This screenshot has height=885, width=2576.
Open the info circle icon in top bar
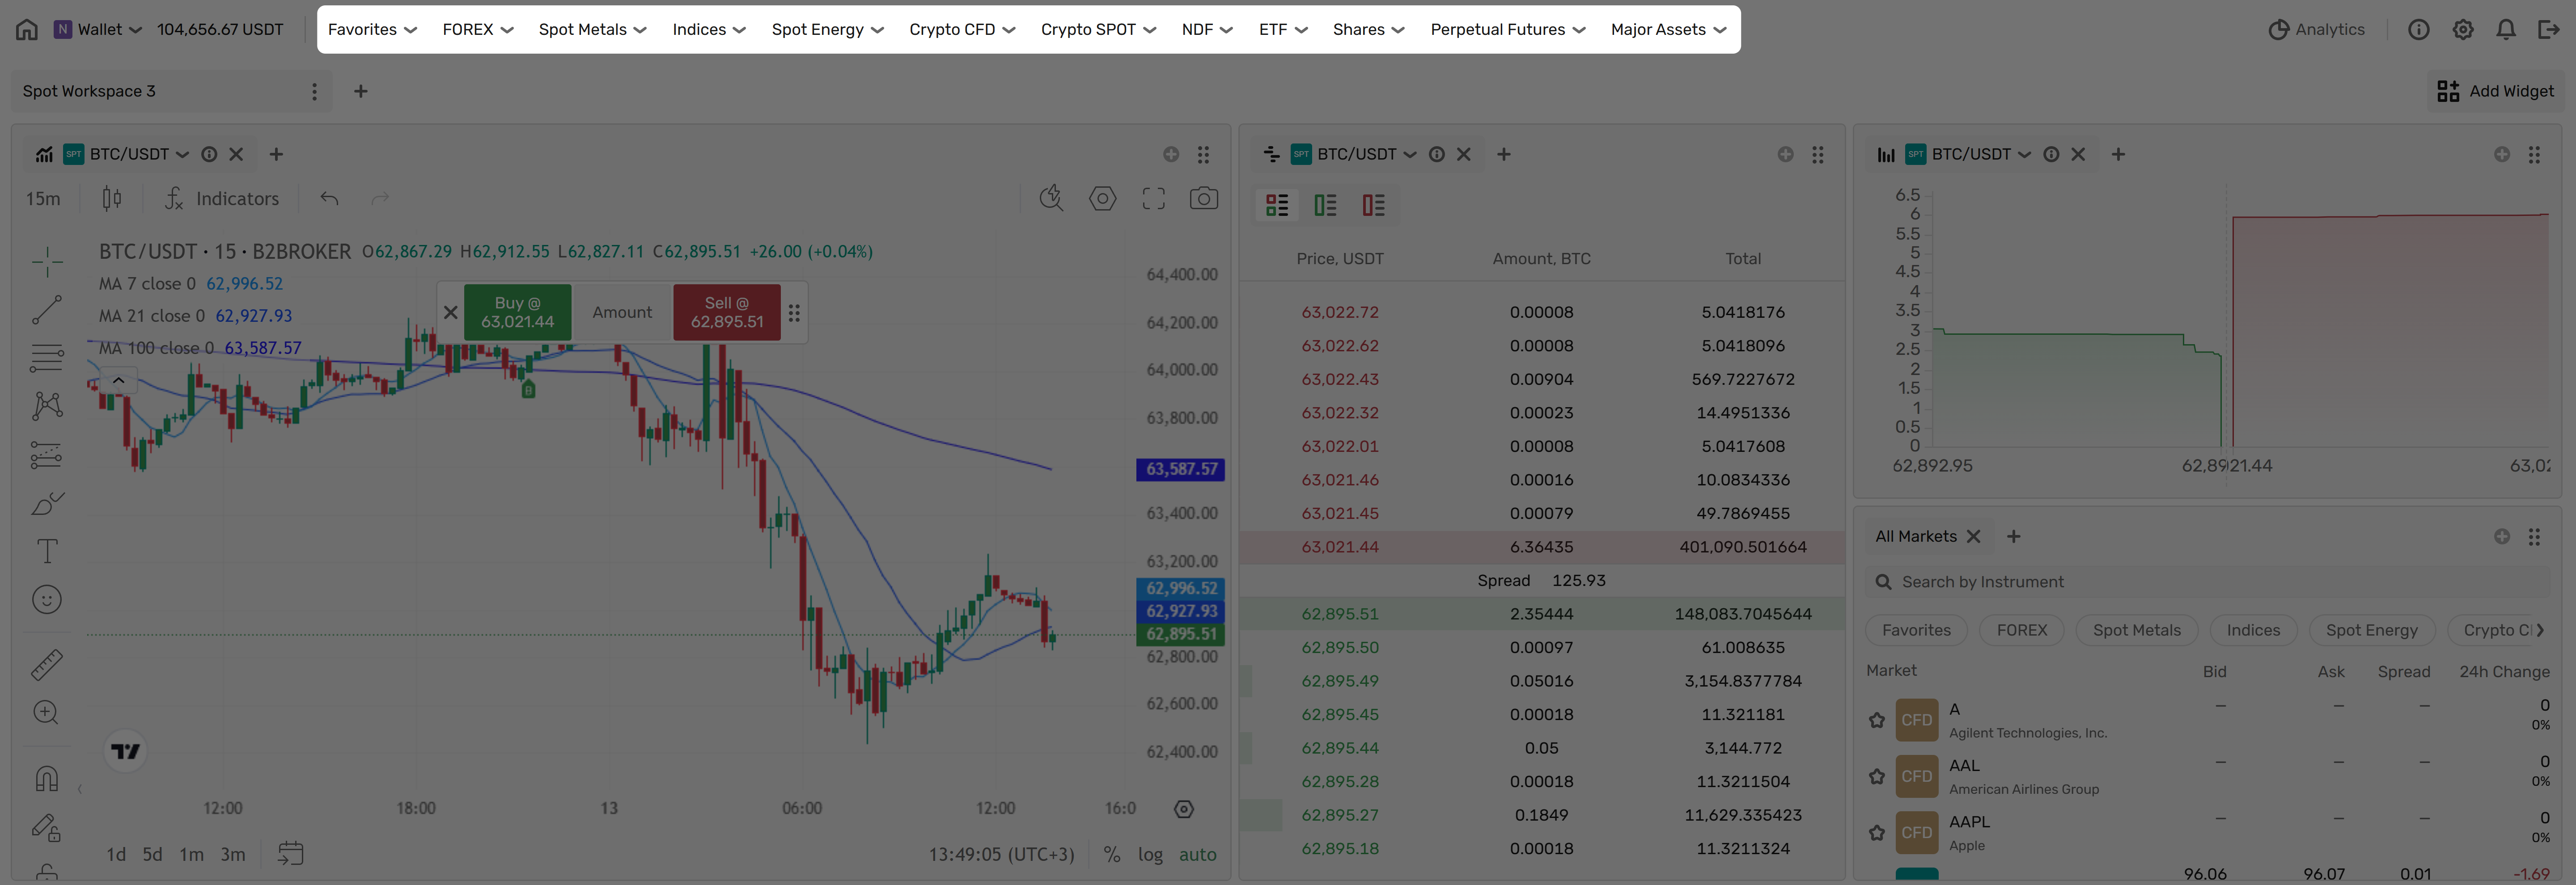[2418, 29]
